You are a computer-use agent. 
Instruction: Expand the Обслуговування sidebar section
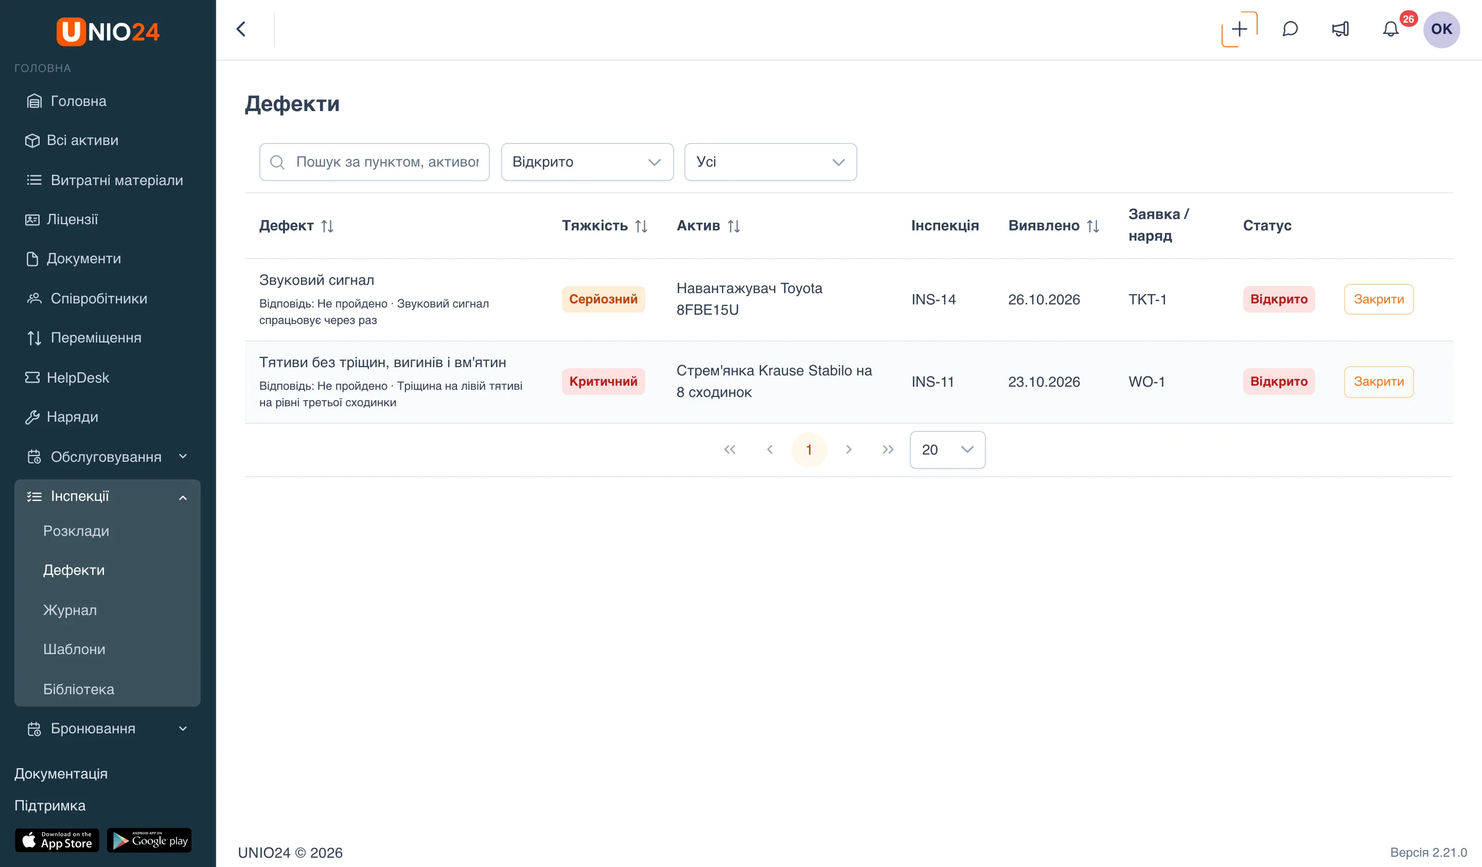(x=108, y=456)
